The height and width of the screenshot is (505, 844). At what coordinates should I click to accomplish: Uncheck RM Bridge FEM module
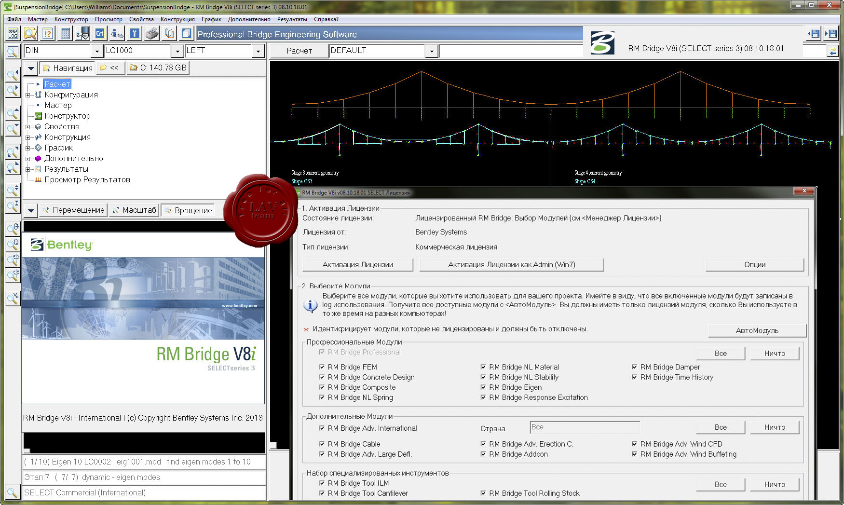click(322, 367)
